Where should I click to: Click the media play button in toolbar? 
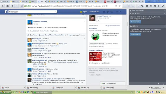129,6
